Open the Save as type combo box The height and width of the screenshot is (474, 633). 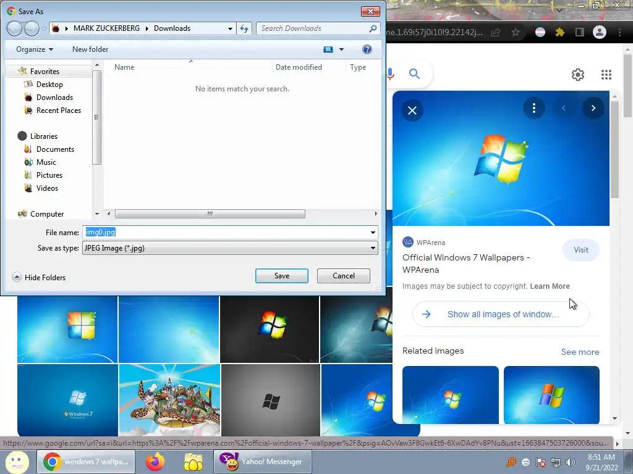pos(230,248)
